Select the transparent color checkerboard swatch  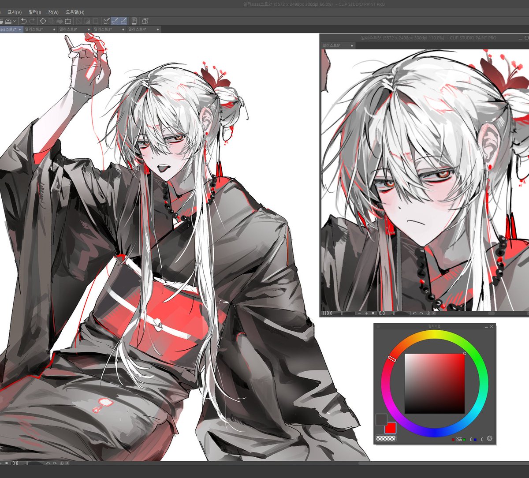pos(386,438)
